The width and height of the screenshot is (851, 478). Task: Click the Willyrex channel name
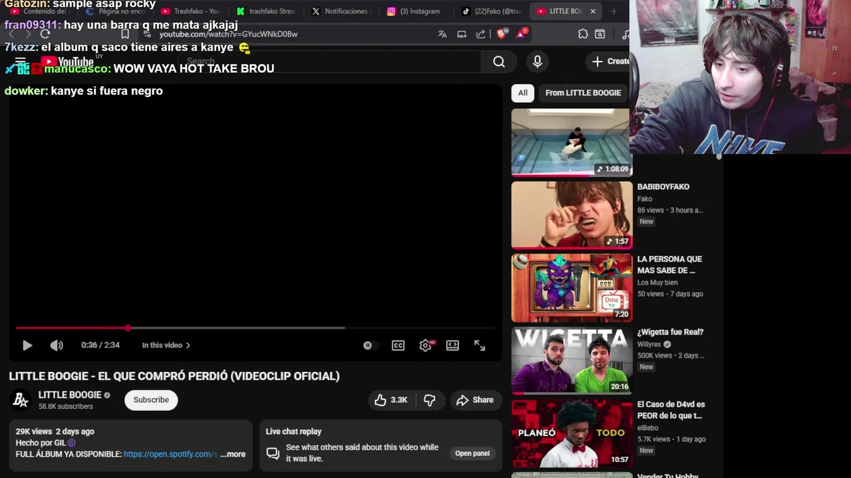point(649,345)
